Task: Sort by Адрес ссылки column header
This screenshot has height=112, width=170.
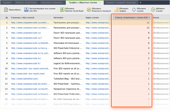Action: click(92, 18)
